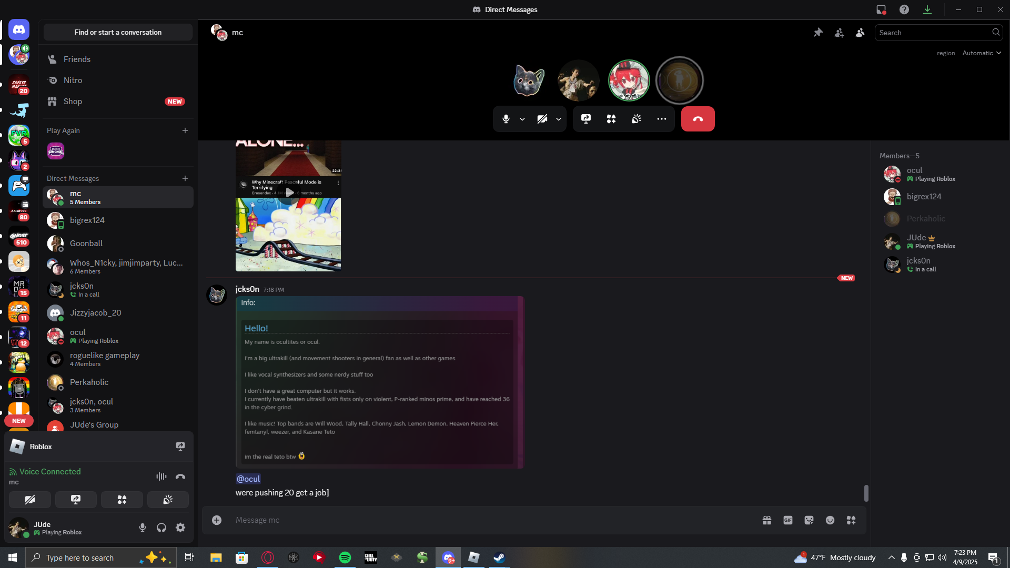
Task: Toggle deafen with the headphones icon
Action: (161, 528)
